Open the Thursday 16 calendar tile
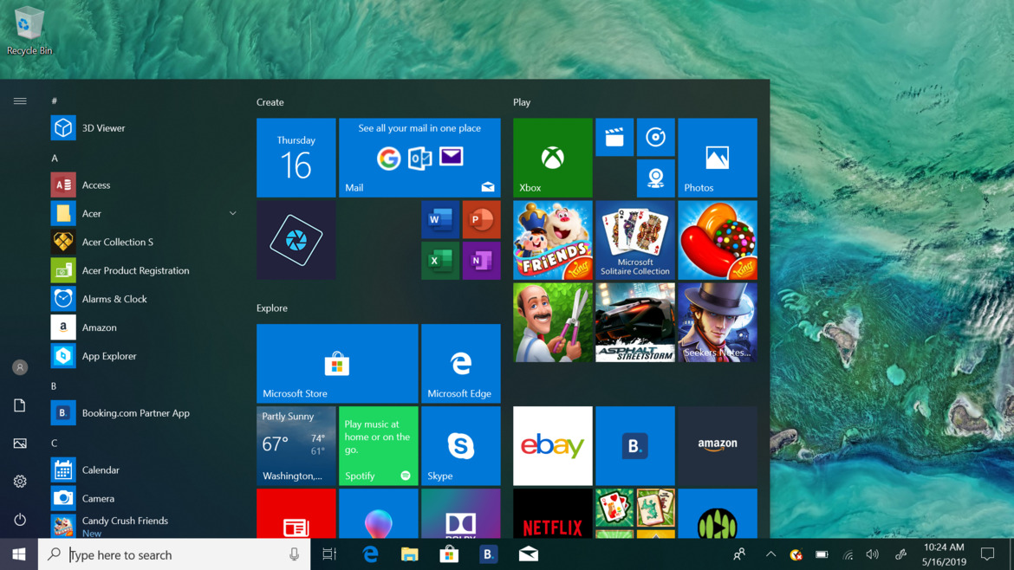 pos(296,158)
